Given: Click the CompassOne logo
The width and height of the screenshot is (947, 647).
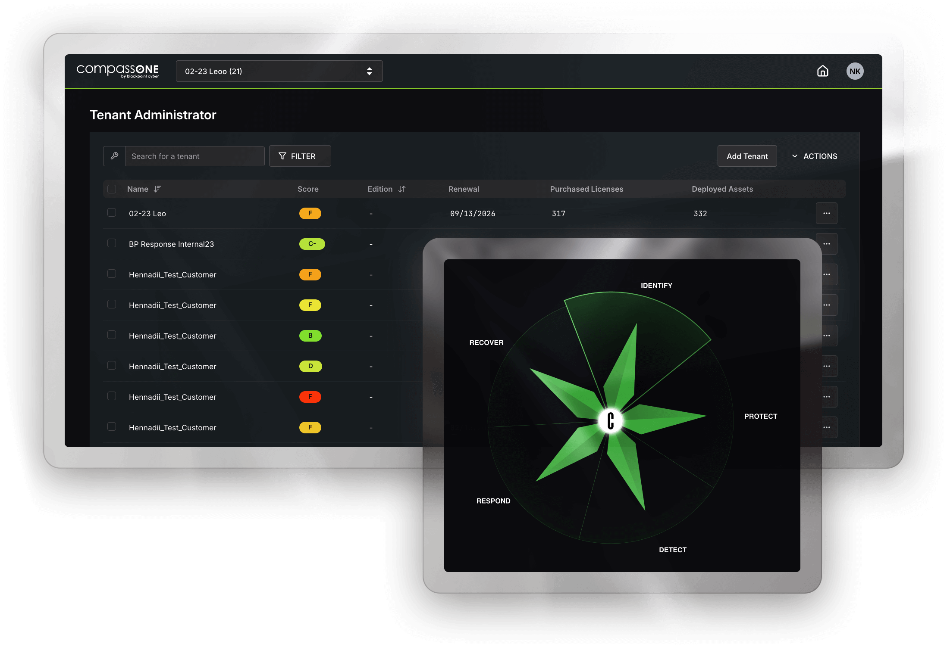Looking at the screenshot, I should pos(118,71).
